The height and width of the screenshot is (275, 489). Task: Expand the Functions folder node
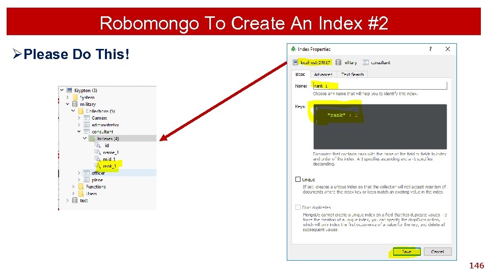(73, 186)
